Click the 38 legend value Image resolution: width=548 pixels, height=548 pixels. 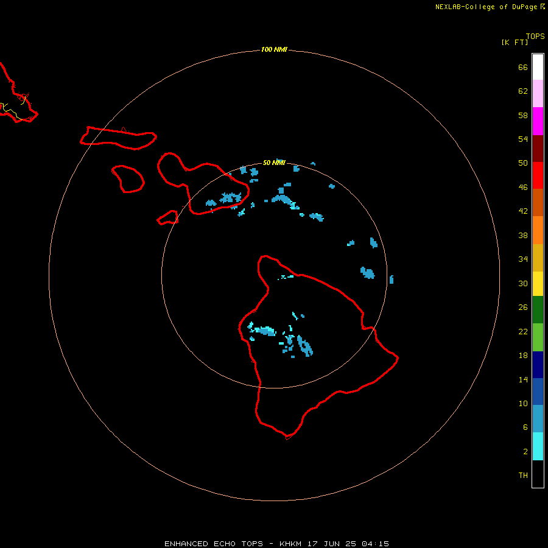coord(523,235)
